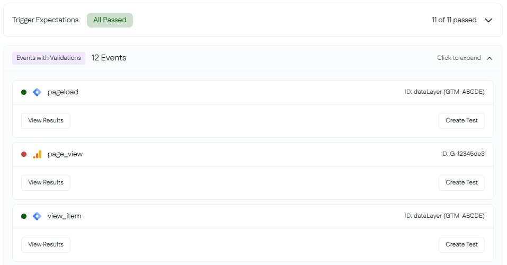
Task: View Results for the page_view event
Action: click(46, 183)
